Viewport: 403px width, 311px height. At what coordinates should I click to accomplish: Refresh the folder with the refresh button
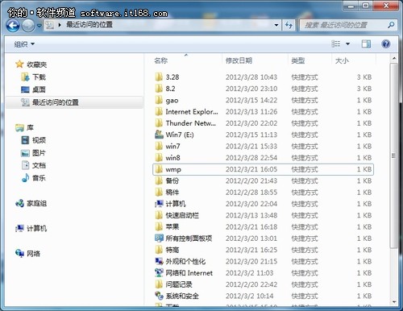point(289,25)
